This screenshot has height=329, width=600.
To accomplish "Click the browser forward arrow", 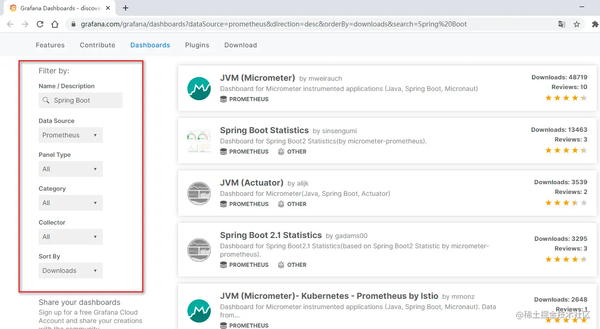I will pos(25,24).
